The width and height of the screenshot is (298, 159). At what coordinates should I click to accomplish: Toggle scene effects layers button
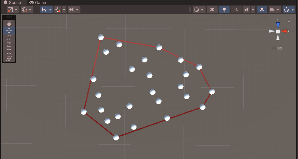[247, 10]
